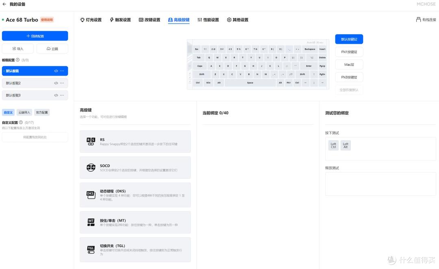This screenshot has height=269, width=439.
Task: Open the 触发设置 tab
Action: tap(120, 20)
